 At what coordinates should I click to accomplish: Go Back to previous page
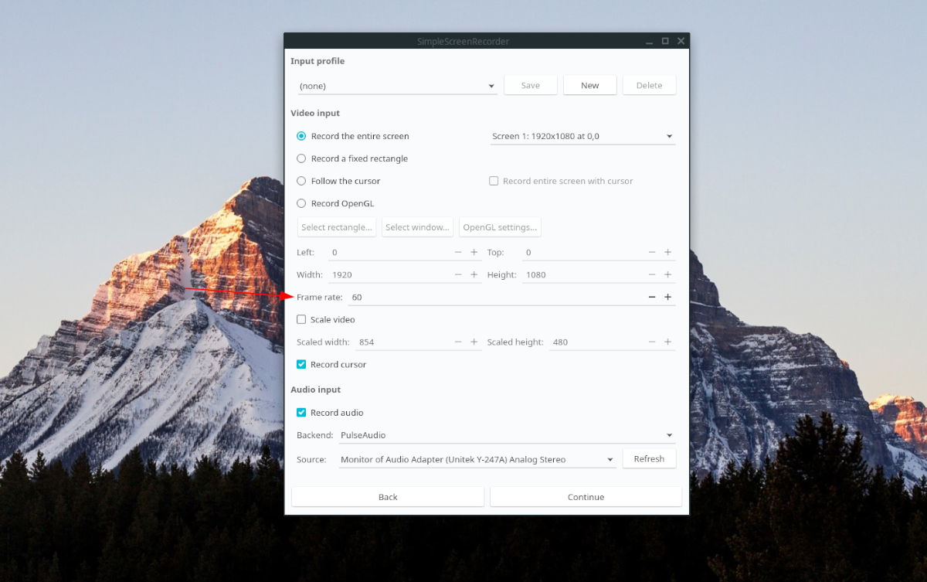click(x=388, y=497)
